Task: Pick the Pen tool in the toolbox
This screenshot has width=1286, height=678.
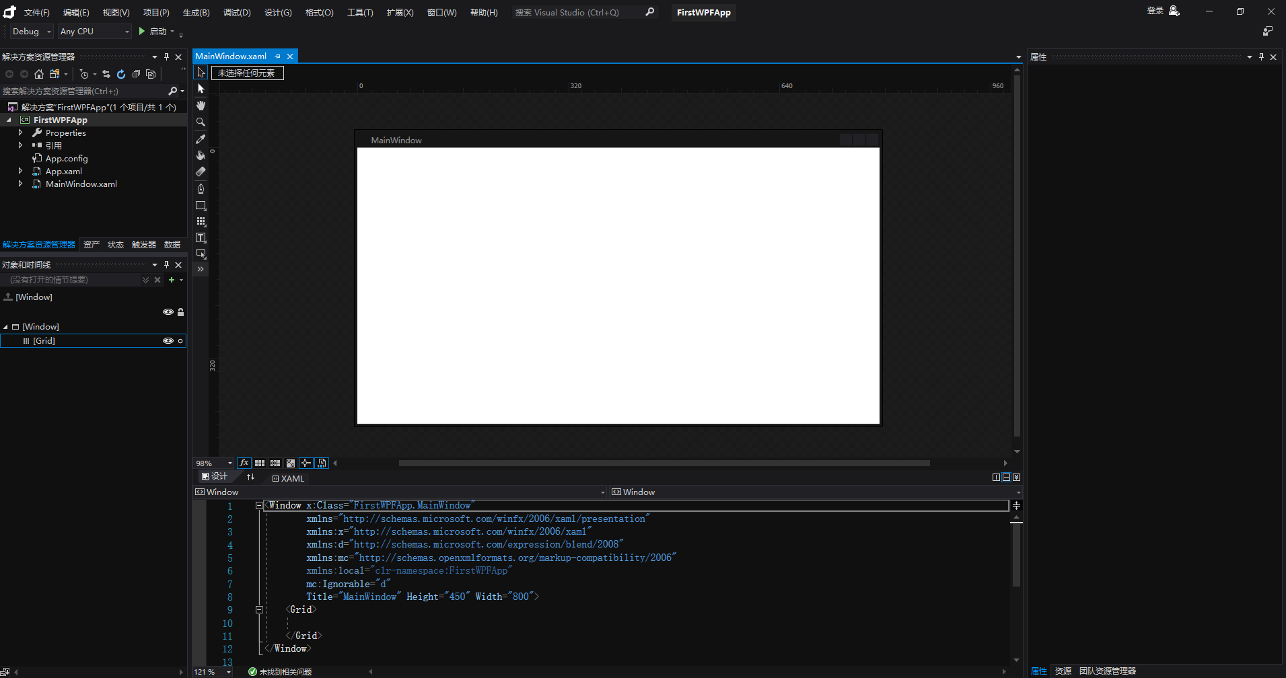Action: click(x=201, y=189)
